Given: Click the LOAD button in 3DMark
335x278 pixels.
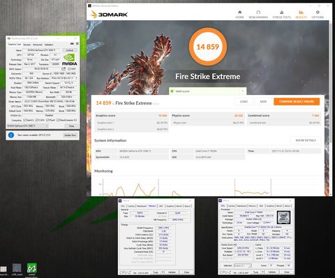Looking at the screenshot, I should (244, 101).
